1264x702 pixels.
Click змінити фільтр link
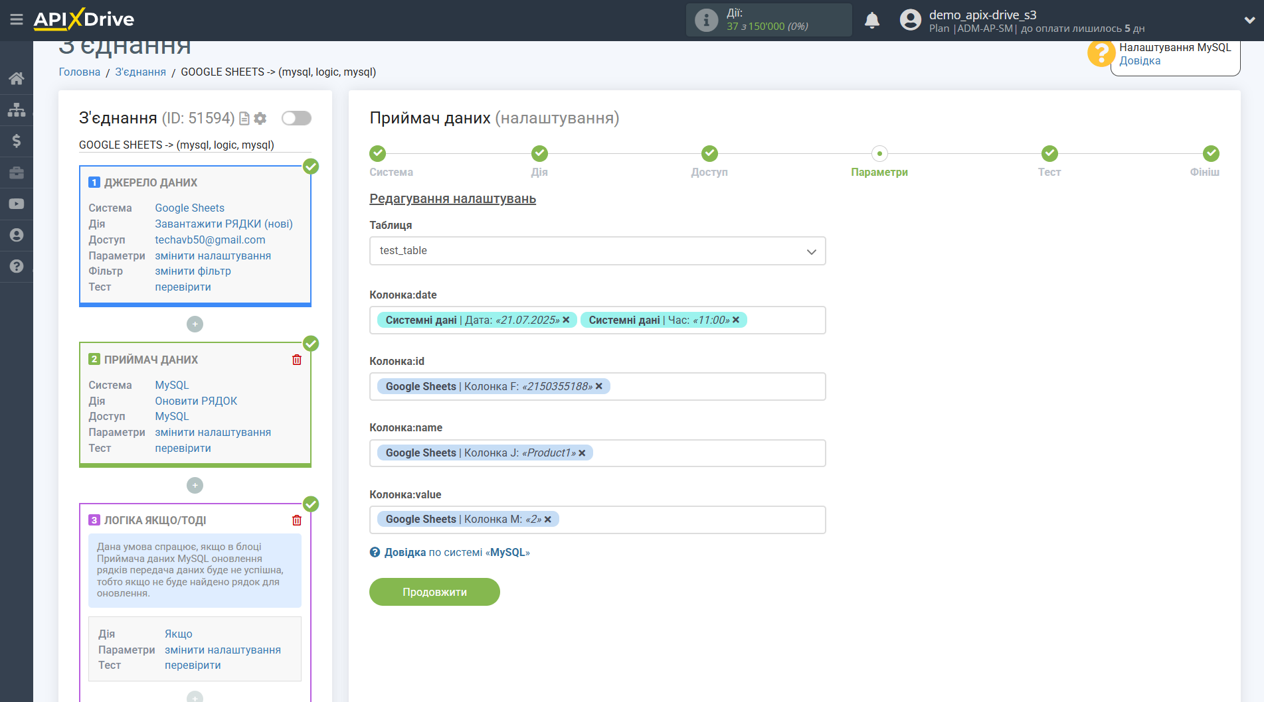point(193,271)
